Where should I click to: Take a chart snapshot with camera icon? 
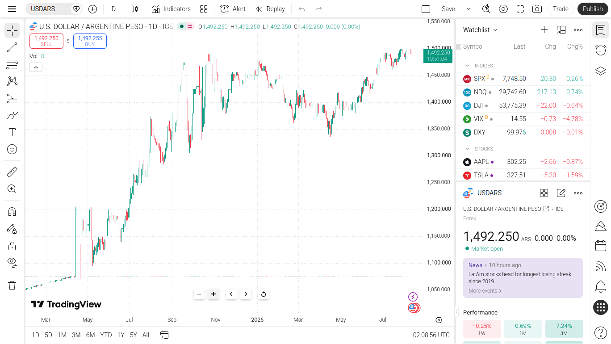537,9
